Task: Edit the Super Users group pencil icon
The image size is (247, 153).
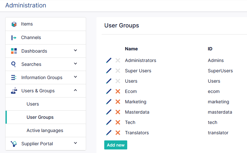Action: tap(109, 71)
